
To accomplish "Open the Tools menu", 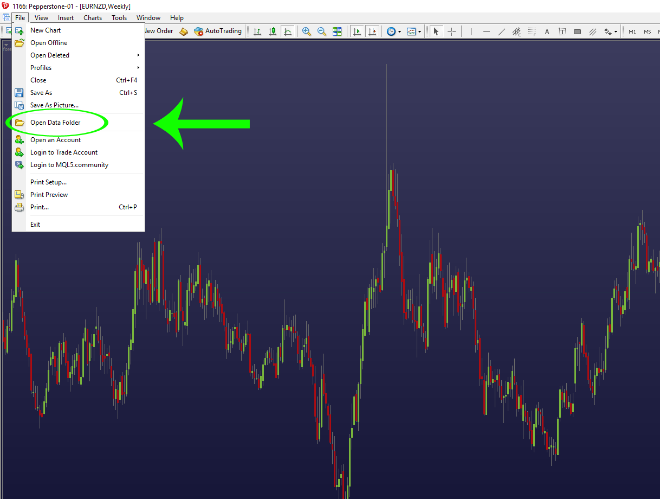I will [x=119, y=18].
